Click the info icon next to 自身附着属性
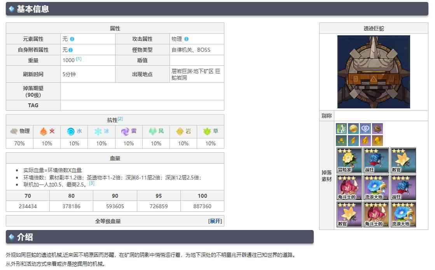The height and width of the screenshot is (270, 435). [x=71, y=50]
